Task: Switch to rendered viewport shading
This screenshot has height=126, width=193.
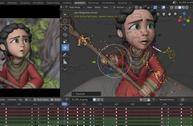Action: click(x=187, y=7)
